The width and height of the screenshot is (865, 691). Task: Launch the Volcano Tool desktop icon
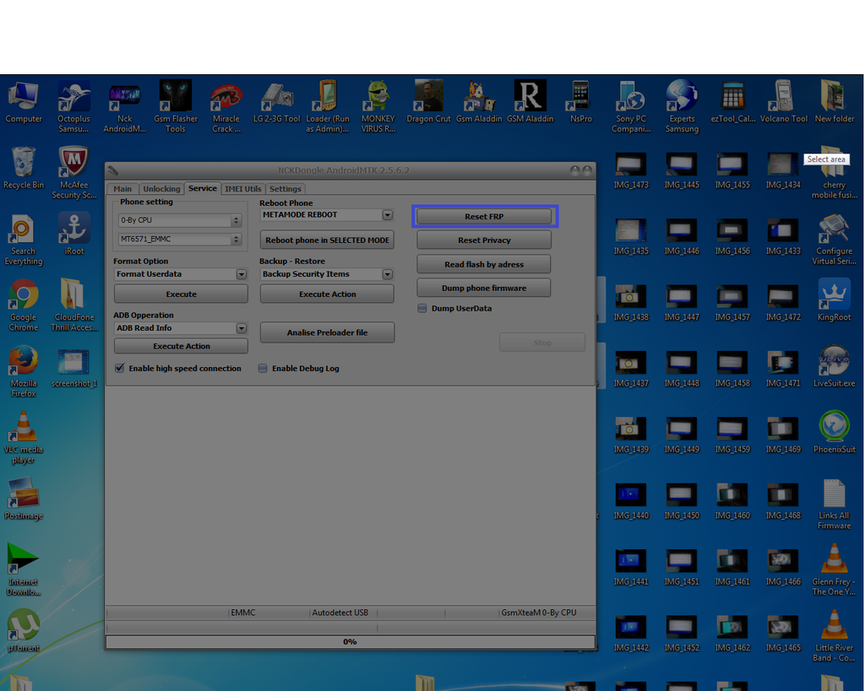point(783,98)
